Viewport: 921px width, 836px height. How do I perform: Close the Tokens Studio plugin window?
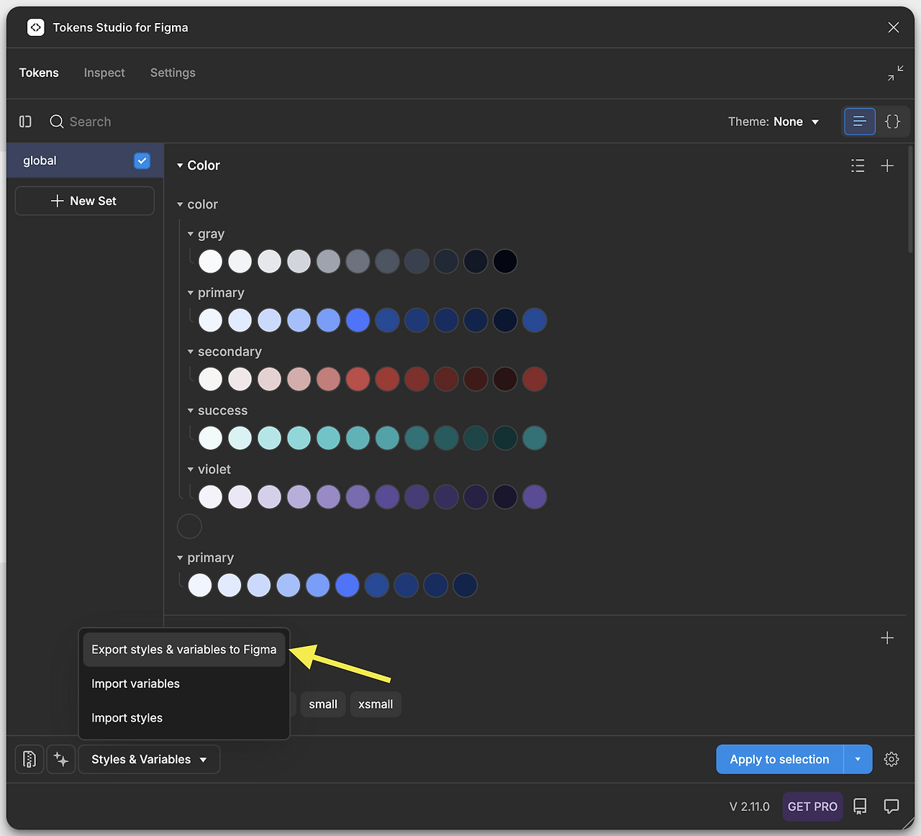coord(894,27)
